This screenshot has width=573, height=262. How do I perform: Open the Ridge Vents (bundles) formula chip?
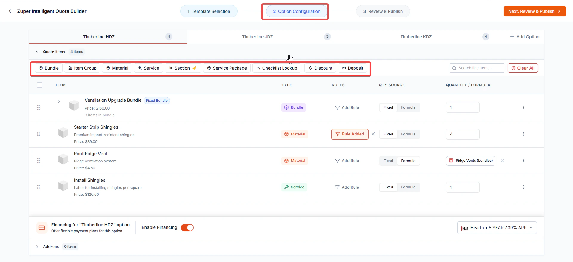[x=471, y=161]
